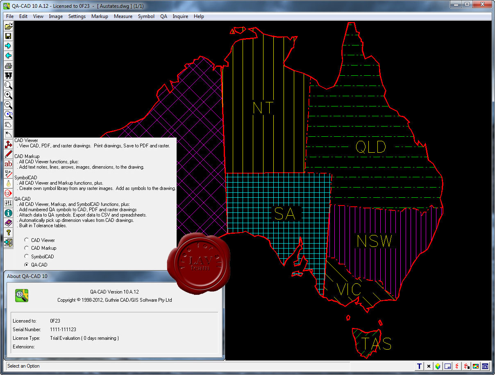
Task: Click the zoom previous magnifier with arrow
Action: [8, 115]
